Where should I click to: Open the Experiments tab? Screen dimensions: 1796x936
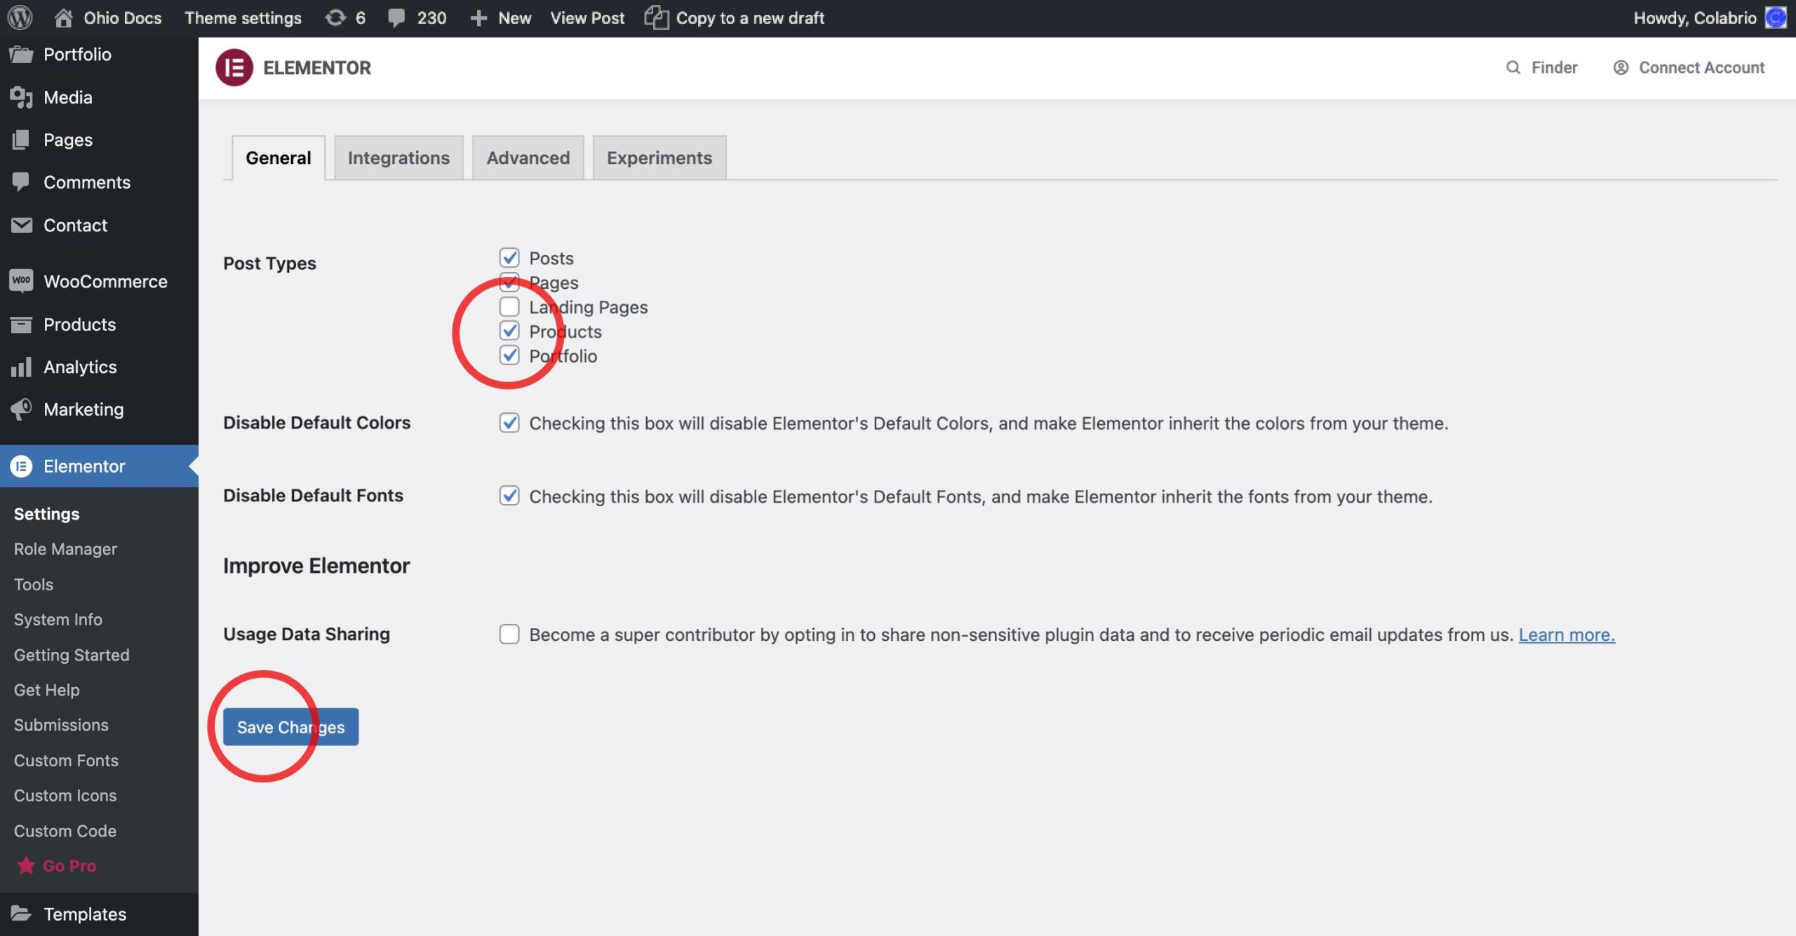point(659,158)
